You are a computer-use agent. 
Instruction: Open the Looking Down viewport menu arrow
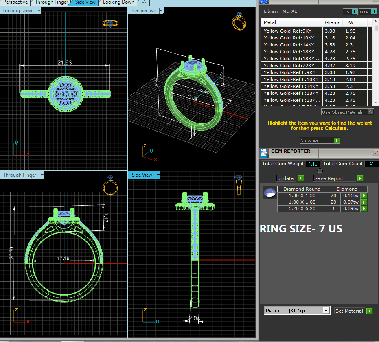coord(39,11)
